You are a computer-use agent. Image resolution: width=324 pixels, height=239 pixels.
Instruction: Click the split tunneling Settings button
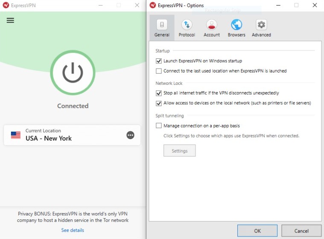(x=179, y=151)
